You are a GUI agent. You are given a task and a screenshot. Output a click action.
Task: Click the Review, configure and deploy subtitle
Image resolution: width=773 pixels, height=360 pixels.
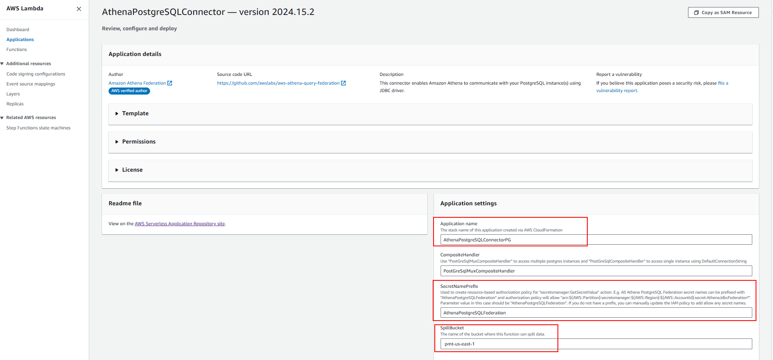[139, 29]
